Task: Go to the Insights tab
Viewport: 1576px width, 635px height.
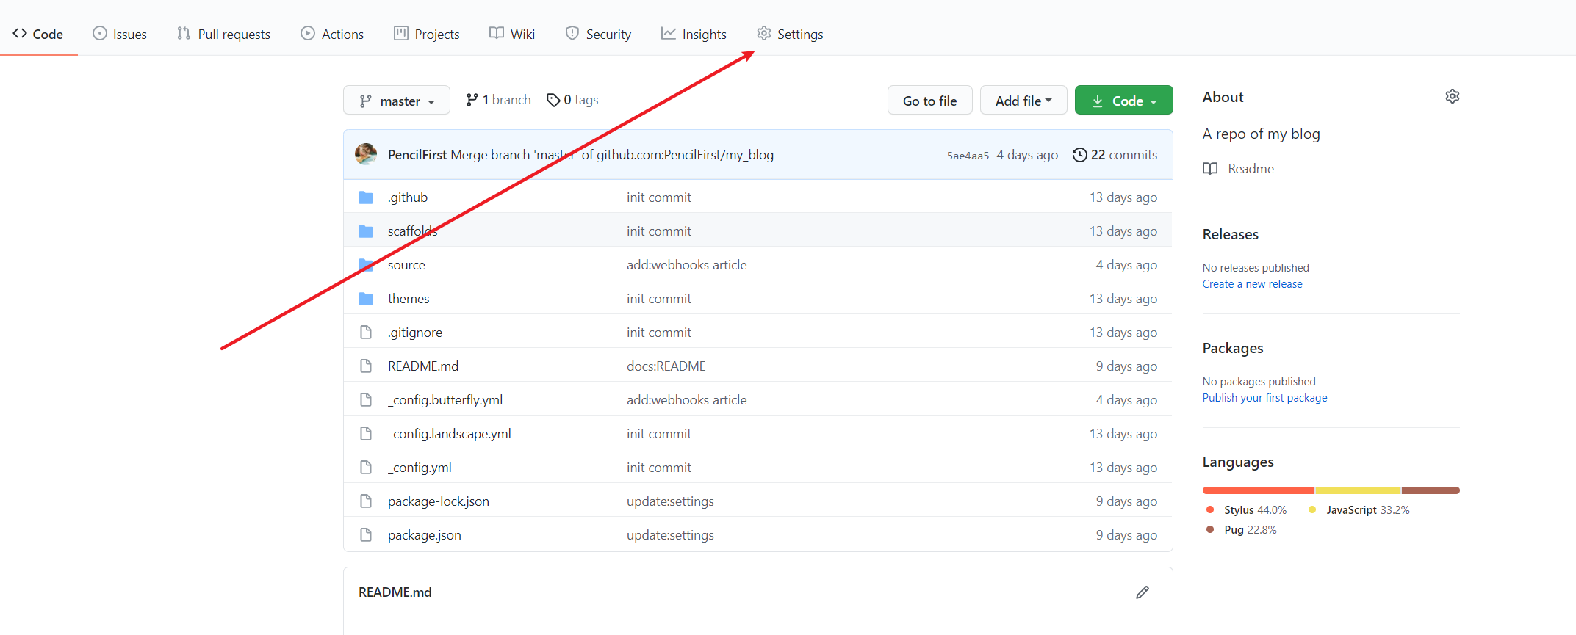Action: pos(694,34)
